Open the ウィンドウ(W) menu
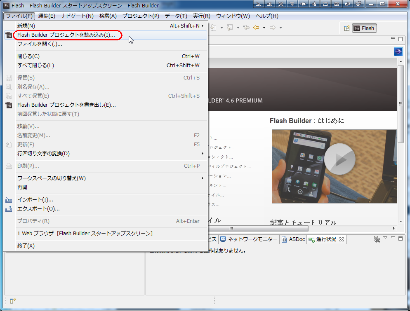Image resolution: width=410 pixels, height=311 pixels. pos(233,16)
